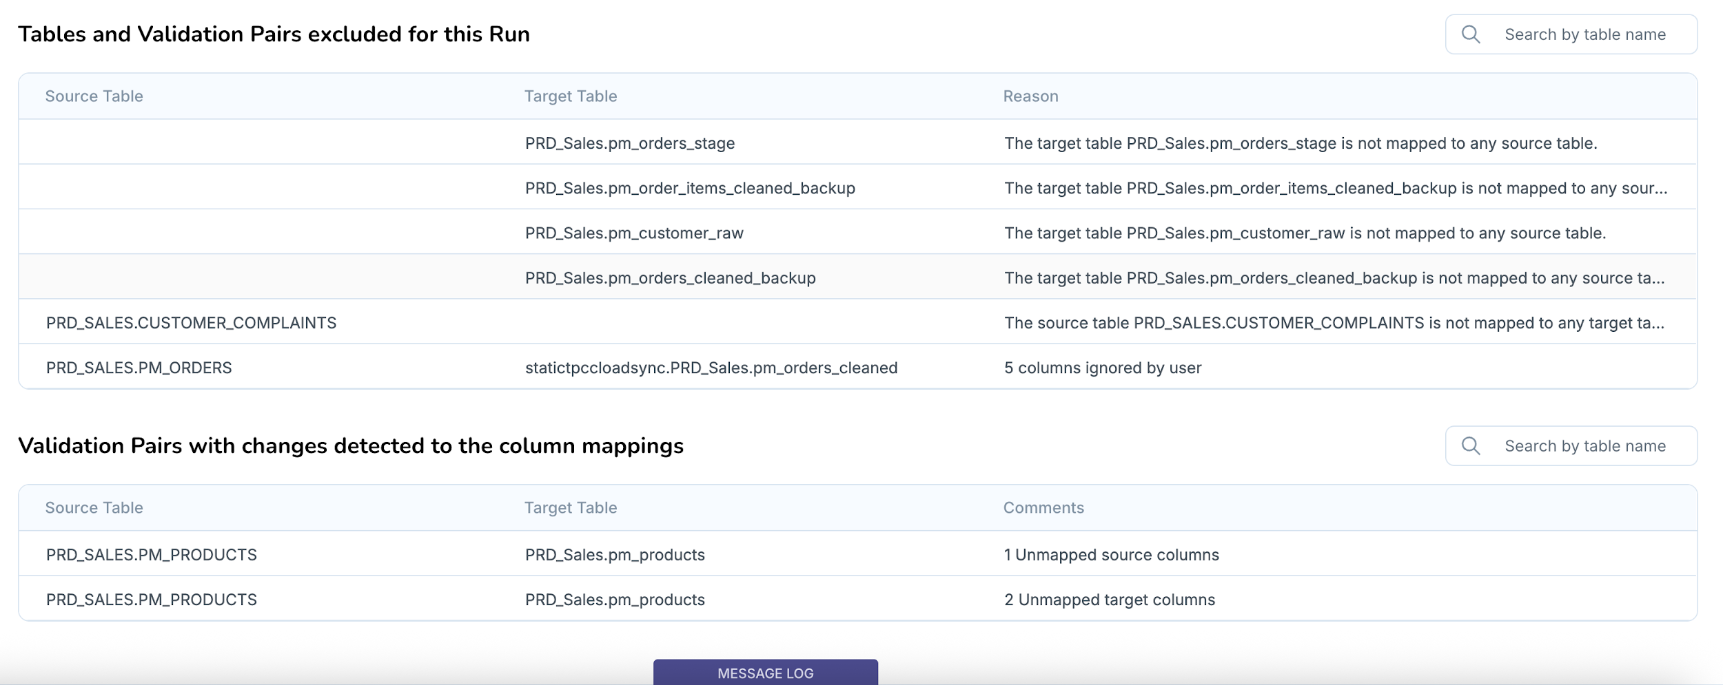Click truncated reason for CUSTOMER_COMPLAINTS source table

pyautogui.click(x=1334, y=323)
